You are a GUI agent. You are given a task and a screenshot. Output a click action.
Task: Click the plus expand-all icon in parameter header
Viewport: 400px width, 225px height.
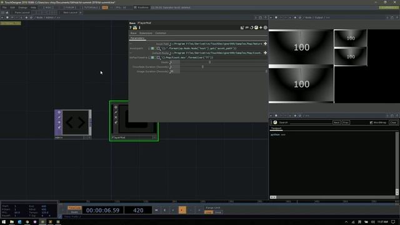coord(261,27)
